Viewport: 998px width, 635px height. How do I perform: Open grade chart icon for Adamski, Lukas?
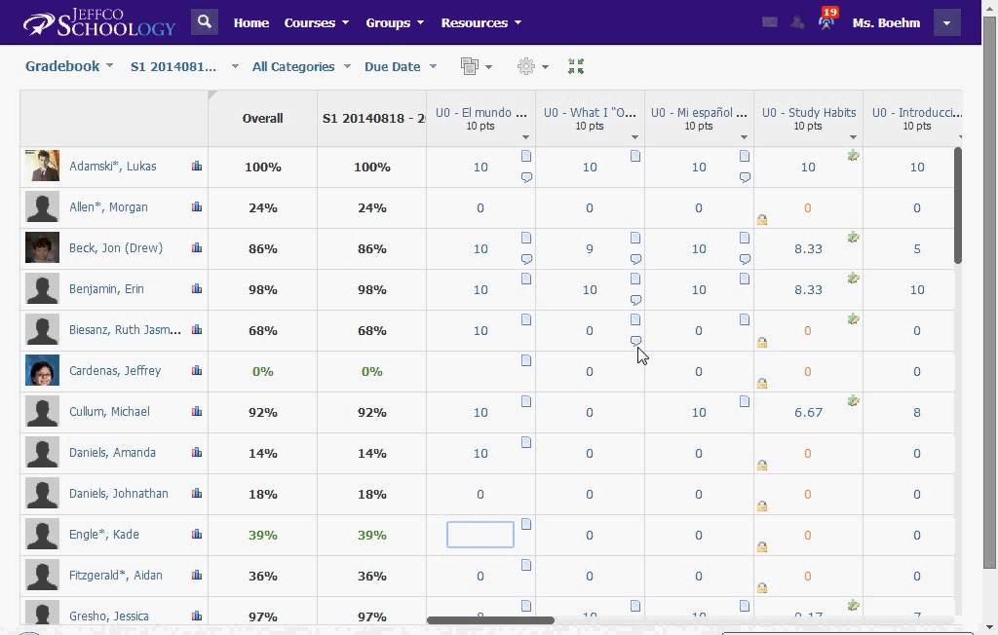pos(197,167)
